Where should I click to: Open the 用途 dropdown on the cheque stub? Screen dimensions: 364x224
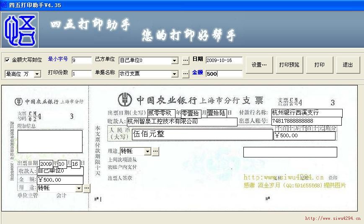[78, 188]
